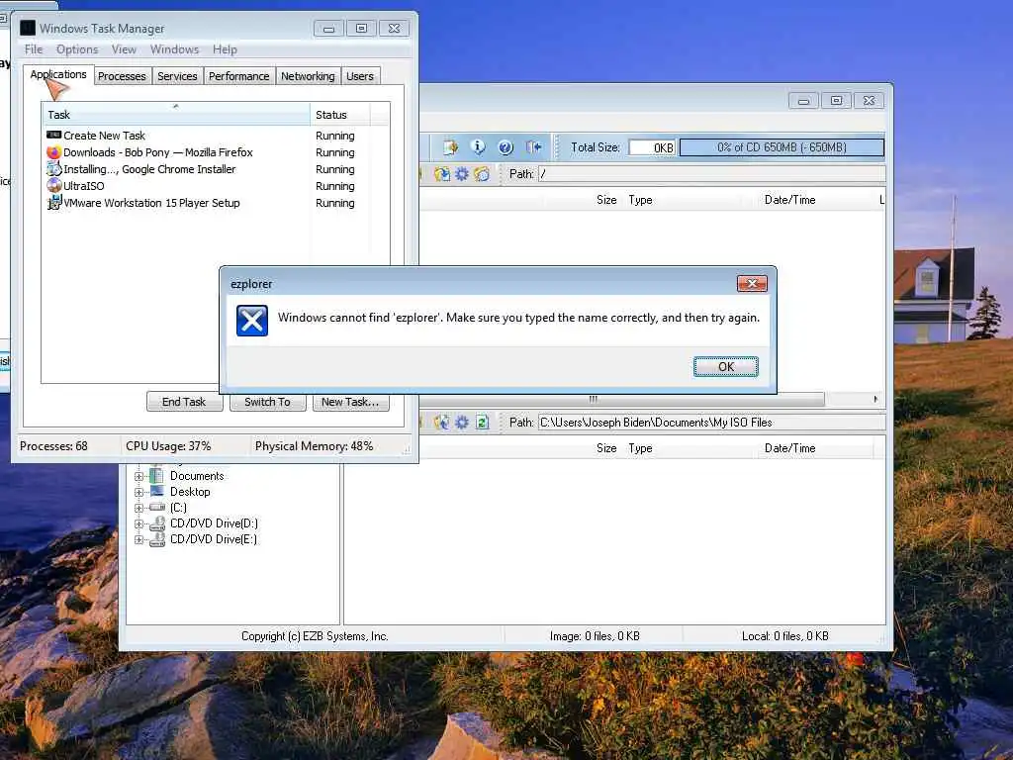The height and width of the screenshot is (760, 1013).
Task: Switch to the Services tab
Action: pos(177,76)
